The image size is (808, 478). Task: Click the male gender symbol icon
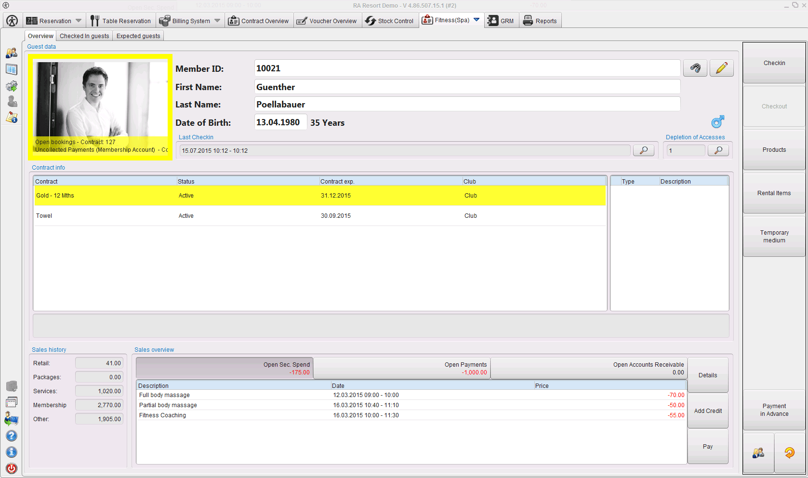(717, 122)
